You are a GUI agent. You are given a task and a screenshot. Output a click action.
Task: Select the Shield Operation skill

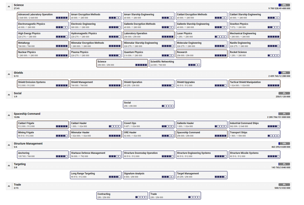tap(149, 84)
